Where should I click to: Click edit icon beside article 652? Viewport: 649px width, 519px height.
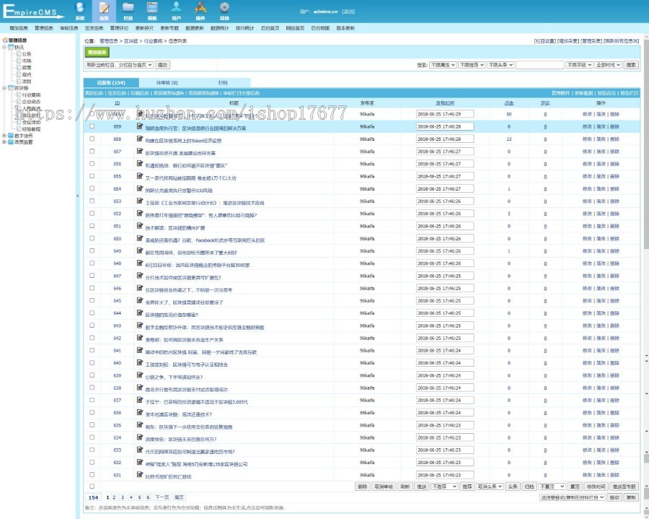click(140, 214)
